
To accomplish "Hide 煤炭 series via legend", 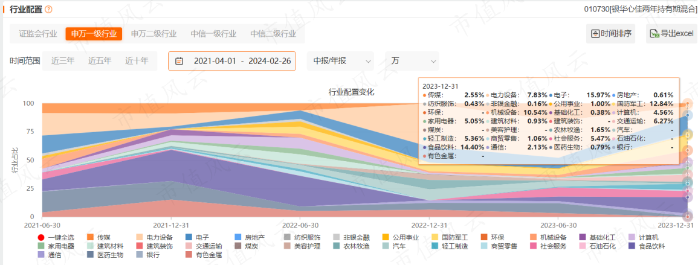I will tap(246, 246).
